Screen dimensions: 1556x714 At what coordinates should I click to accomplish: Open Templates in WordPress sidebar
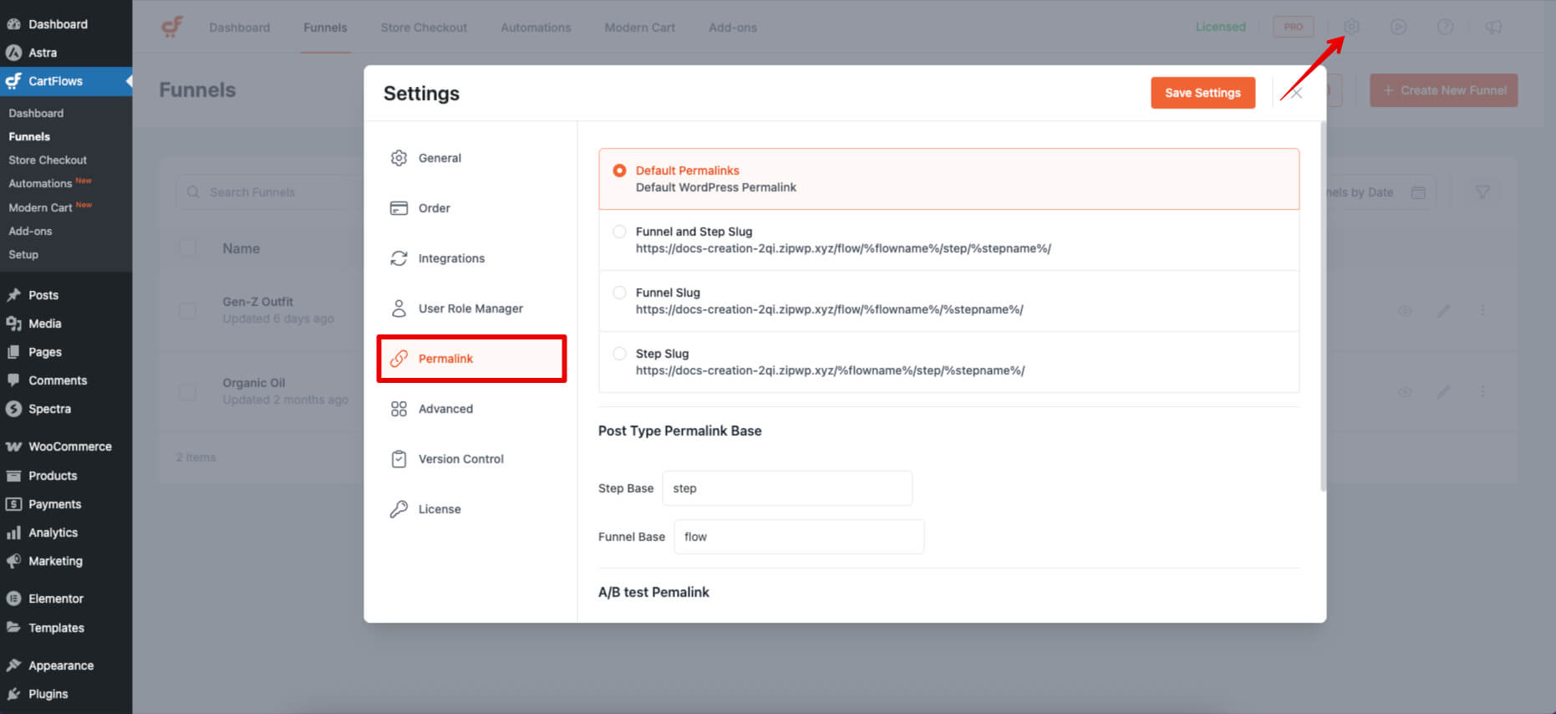pos(56,628)
